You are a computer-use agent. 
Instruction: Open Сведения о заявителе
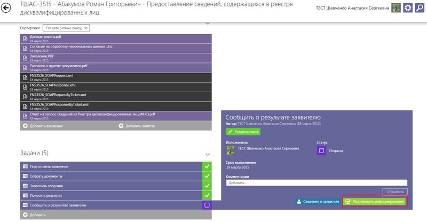(x=318, y=202)
